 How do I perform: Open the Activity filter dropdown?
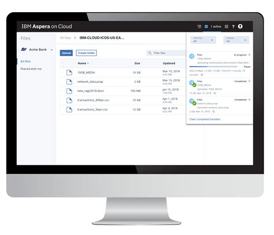[x=203, y=40]
